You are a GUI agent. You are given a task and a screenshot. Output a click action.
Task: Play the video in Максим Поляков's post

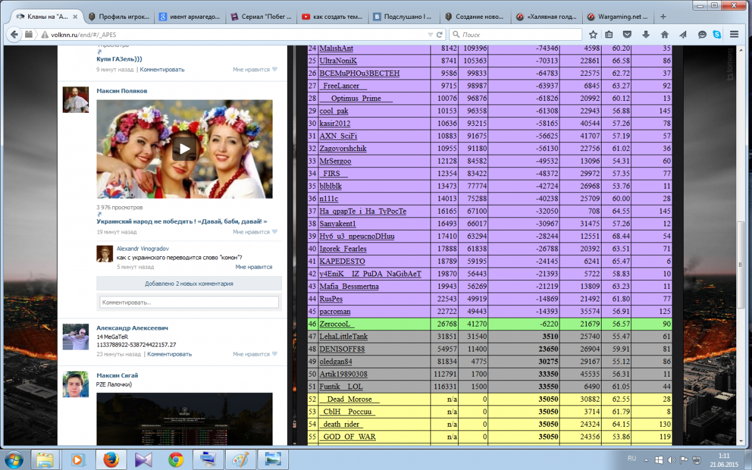[x=184, y=149]
